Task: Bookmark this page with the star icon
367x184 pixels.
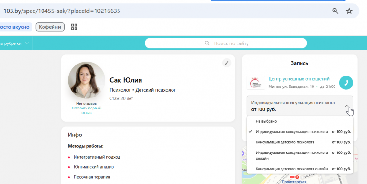Action: coord(349,11)
